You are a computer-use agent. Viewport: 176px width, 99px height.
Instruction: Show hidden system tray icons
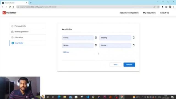pyautogui.click(x=142, y=97)
